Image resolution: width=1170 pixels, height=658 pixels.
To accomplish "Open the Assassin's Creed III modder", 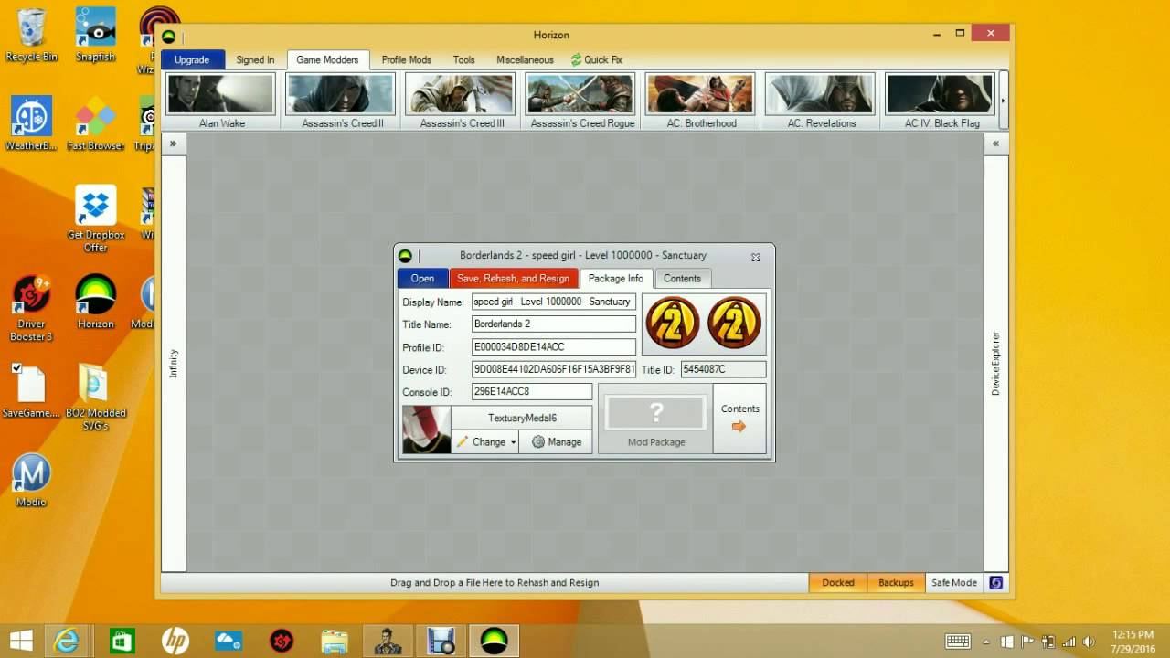I will click(461, 101).
